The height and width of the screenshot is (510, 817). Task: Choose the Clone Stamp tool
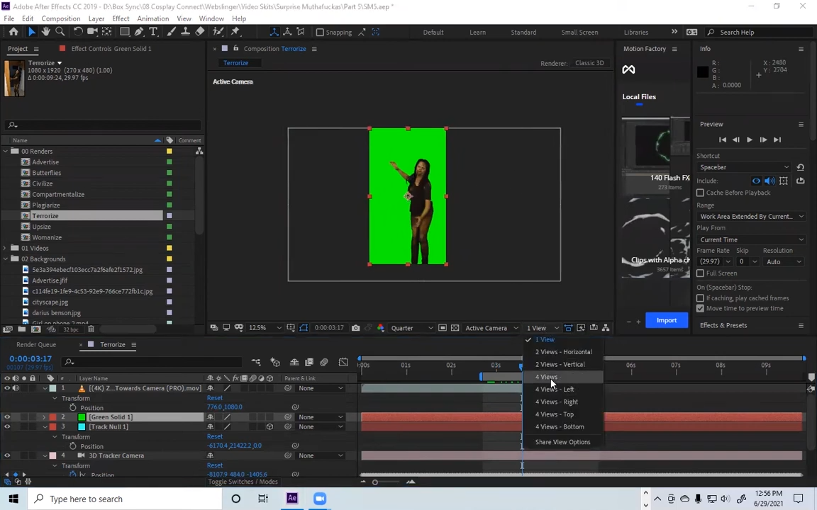185,32
